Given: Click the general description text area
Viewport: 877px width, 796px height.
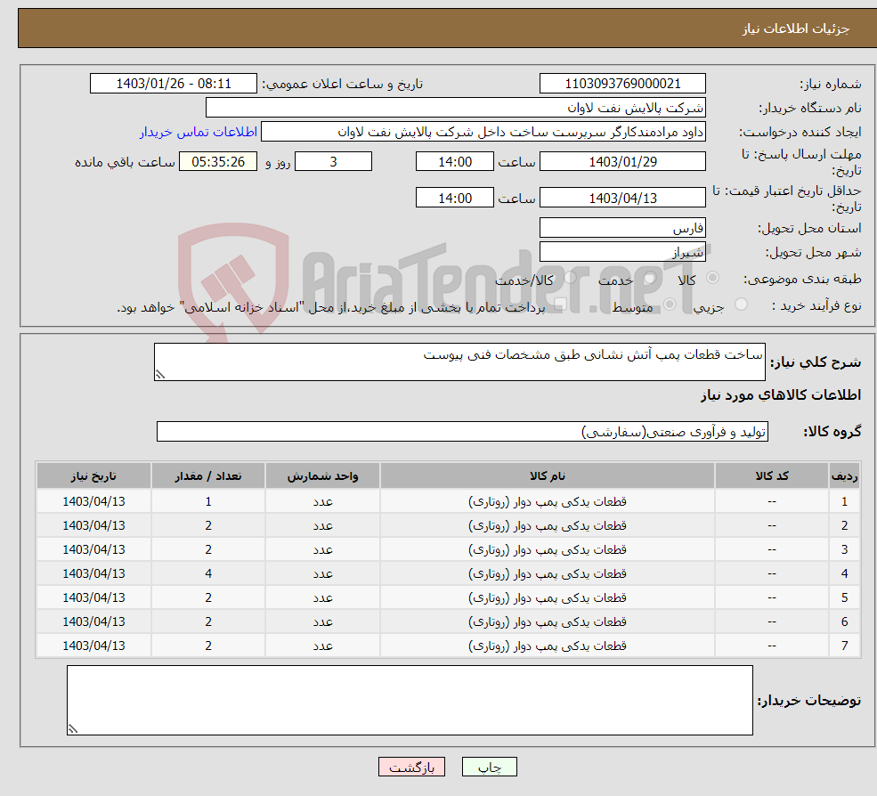Looking at the screenshot, I should click(459, 361).
